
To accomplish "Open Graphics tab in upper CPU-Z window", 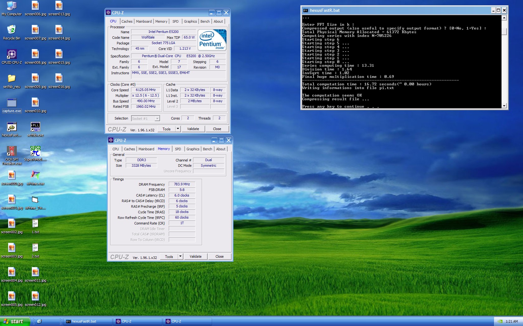I will (190, 21).
